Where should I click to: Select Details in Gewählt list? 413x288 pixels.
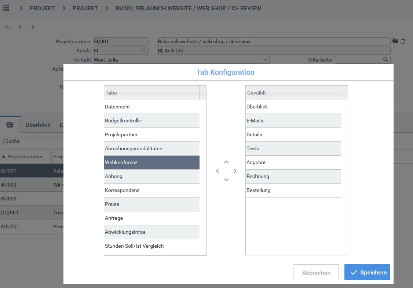click(x=293, y=135)
